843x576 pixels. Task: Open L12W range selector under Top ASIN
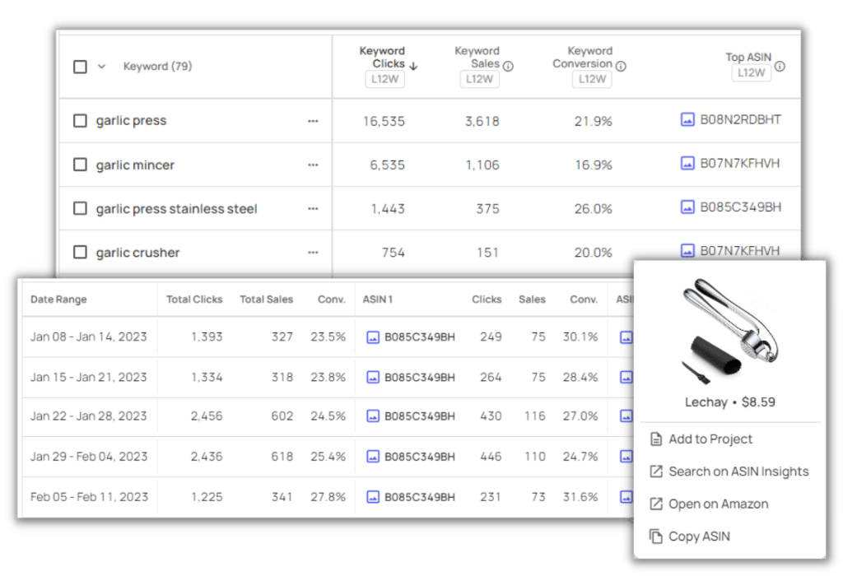751,73
